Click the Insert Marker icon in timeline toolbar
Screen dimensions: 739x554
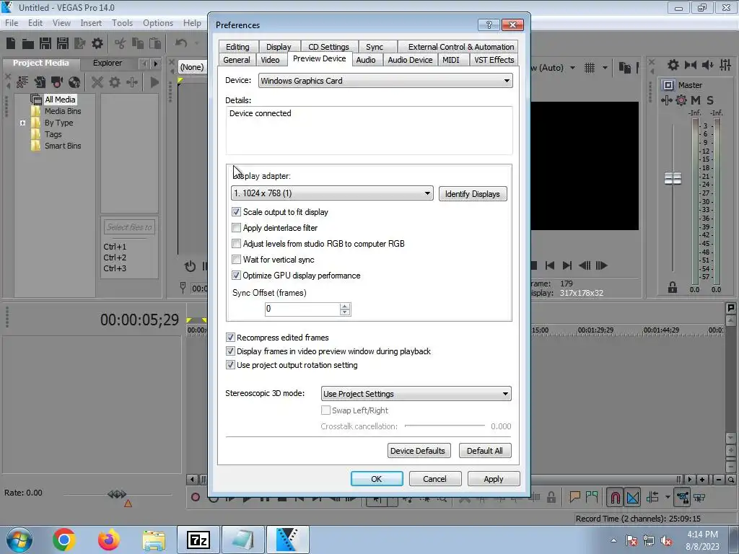pyautogui.click(x=574, y=497)
